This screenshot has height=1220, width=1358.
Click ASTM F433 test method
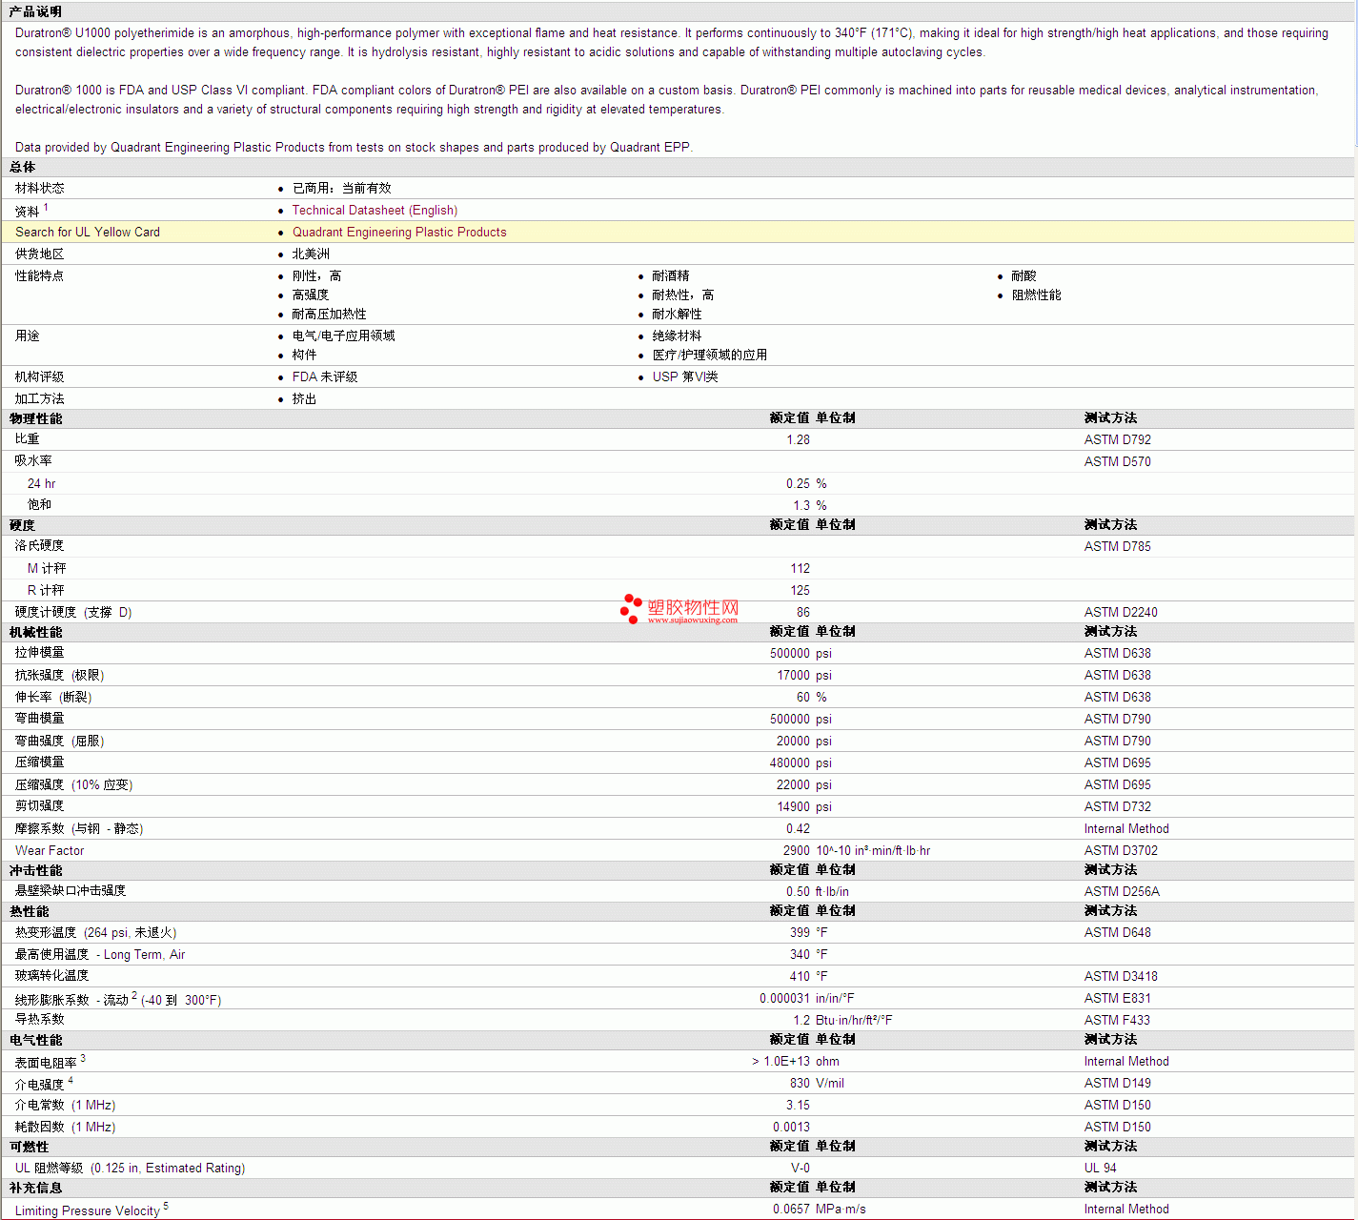(x=1117, y=1021)
